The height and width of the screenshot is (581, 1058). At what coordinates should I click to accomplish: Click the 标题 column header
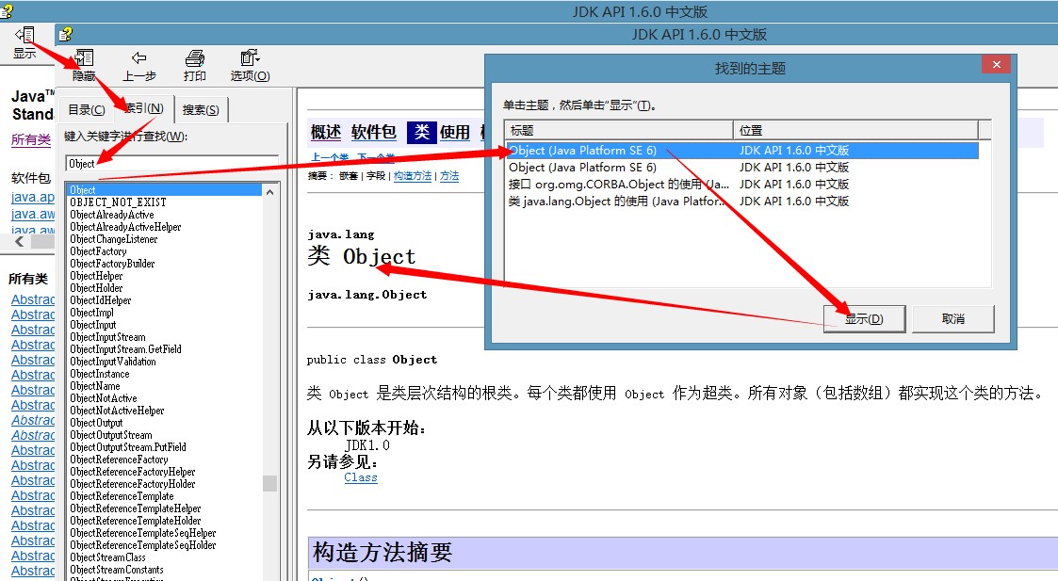(x=619, y=130)
